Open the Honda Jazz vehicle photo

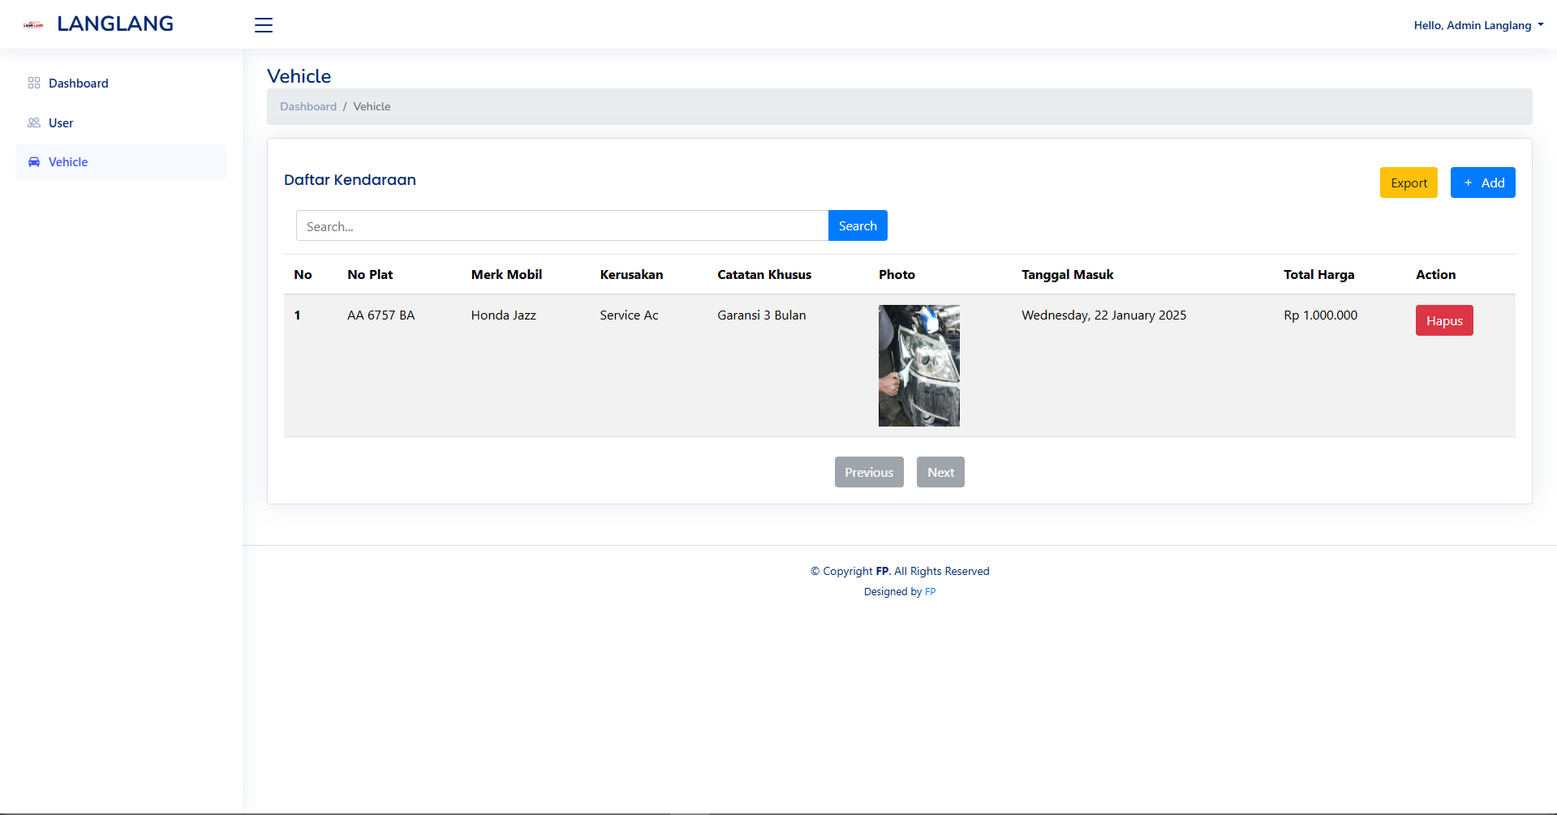918,366
